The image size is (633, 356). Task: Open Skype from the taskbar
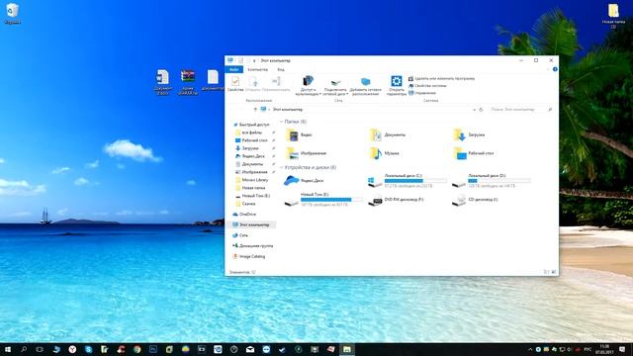point(88,349)
